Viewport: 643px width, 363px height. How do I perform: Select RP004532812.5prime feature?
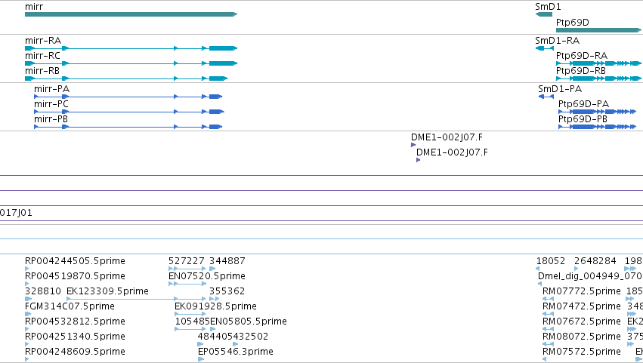[x=75, y=321]
